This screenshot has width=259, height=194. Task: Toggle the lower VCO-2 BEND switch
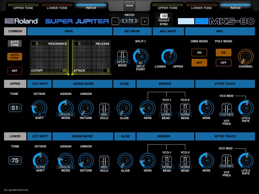coord(185,162)
